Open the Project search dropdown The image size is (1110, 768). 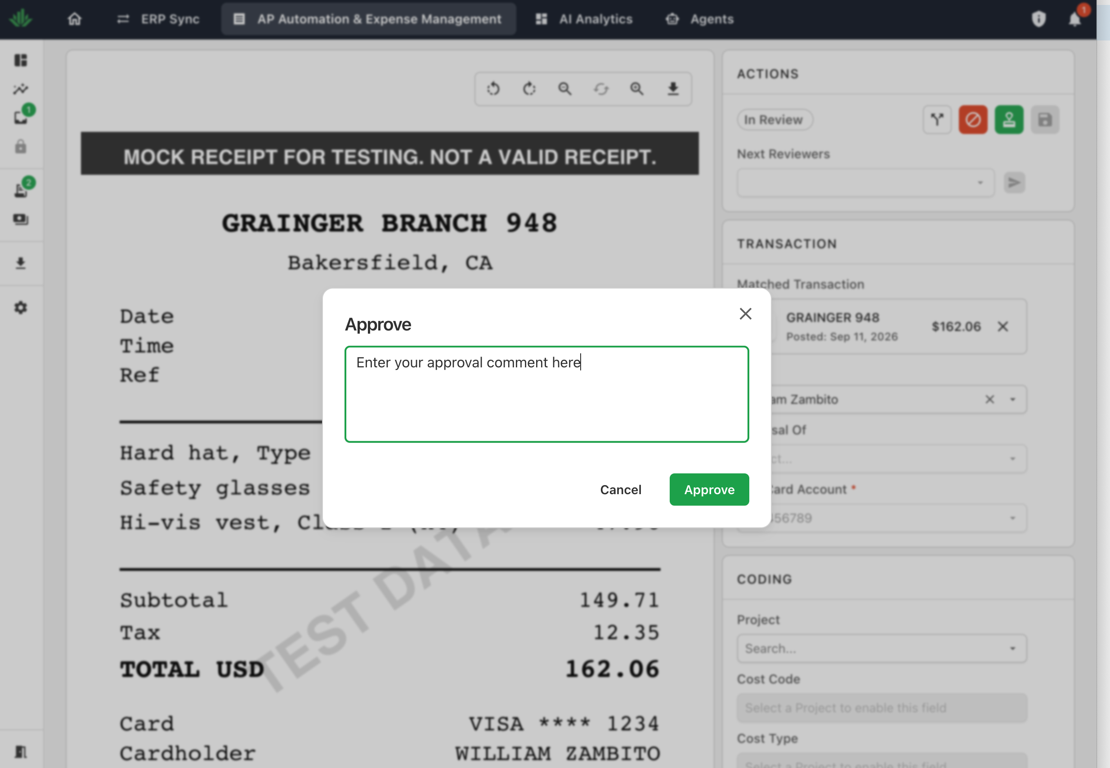pos(882,648)
